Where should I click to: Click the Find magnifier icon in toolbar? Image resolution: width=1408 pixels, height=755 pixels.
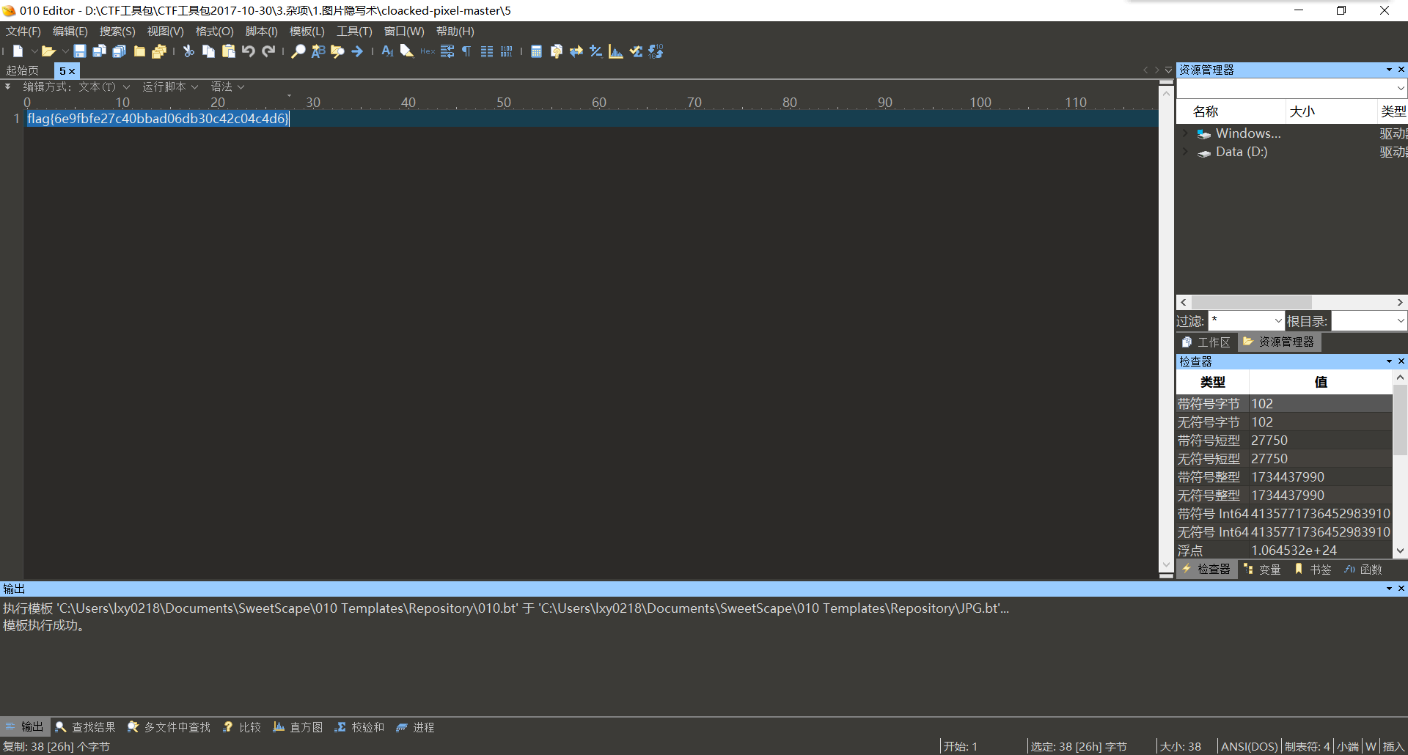(x=298, y=51)
